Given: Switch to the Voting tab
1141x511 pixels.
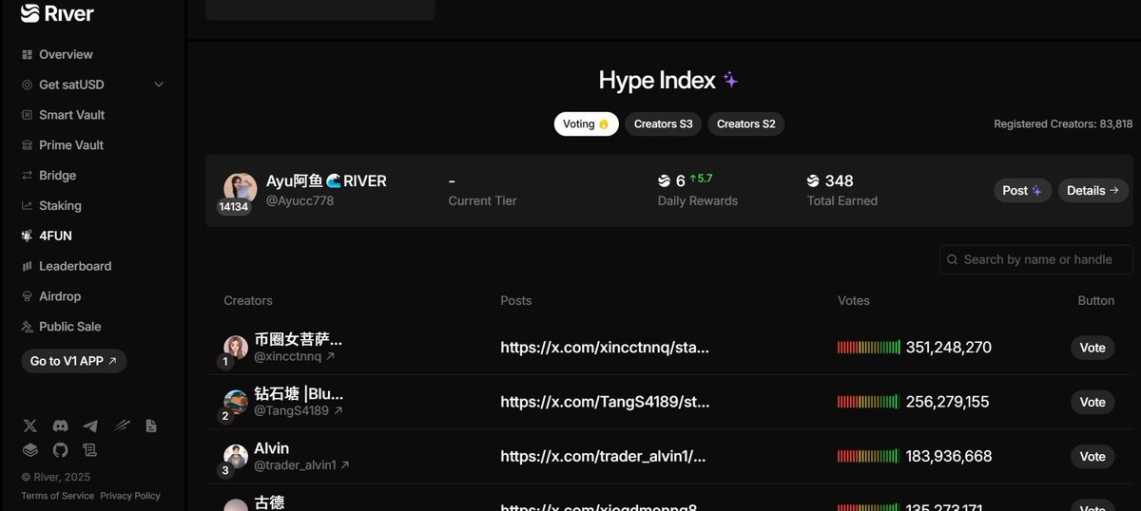Looking at the screenshot, I should click(x=586, y=124).
